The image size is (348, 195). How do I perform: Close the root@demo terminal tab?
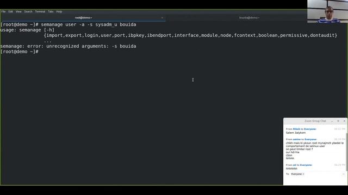[x=162, y=18]
